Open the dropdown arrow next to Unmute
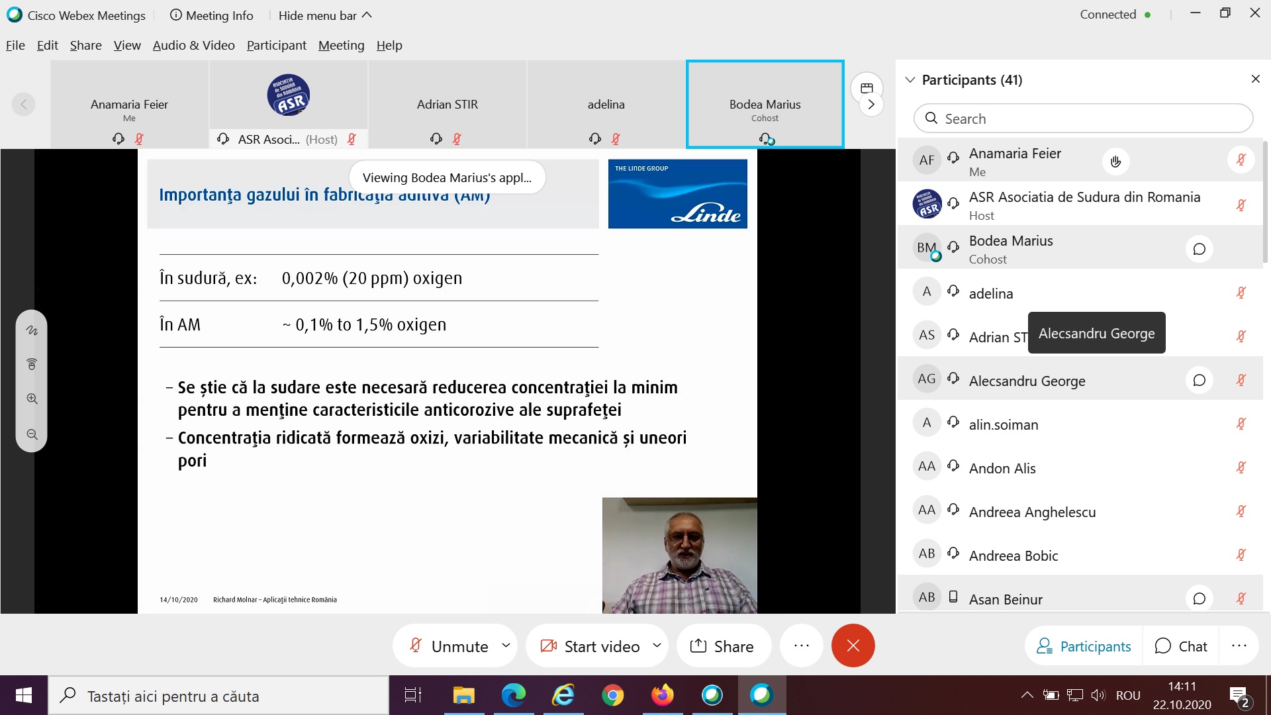 click(x=506, y=645)
